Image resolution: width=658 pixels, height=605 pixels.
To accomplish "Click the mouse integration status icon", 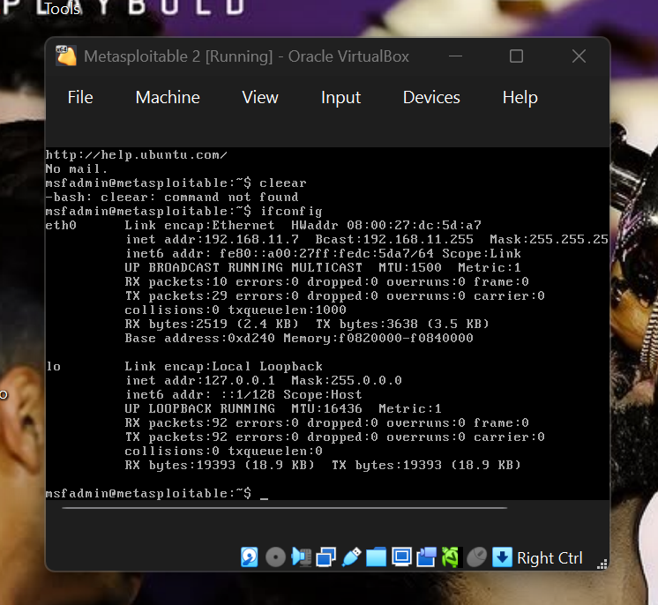I will (476, 557).
